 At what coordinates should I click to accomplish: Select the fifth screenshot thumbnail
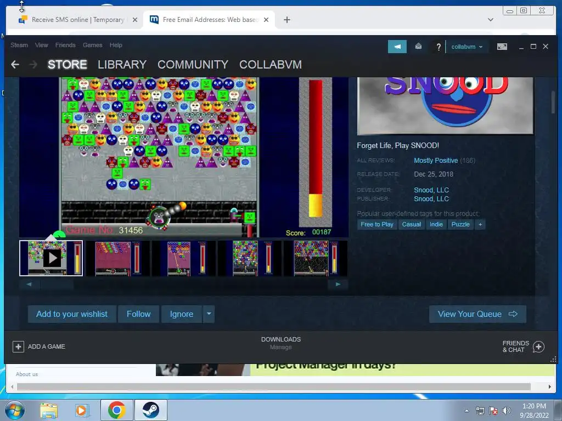coord(316,258)
